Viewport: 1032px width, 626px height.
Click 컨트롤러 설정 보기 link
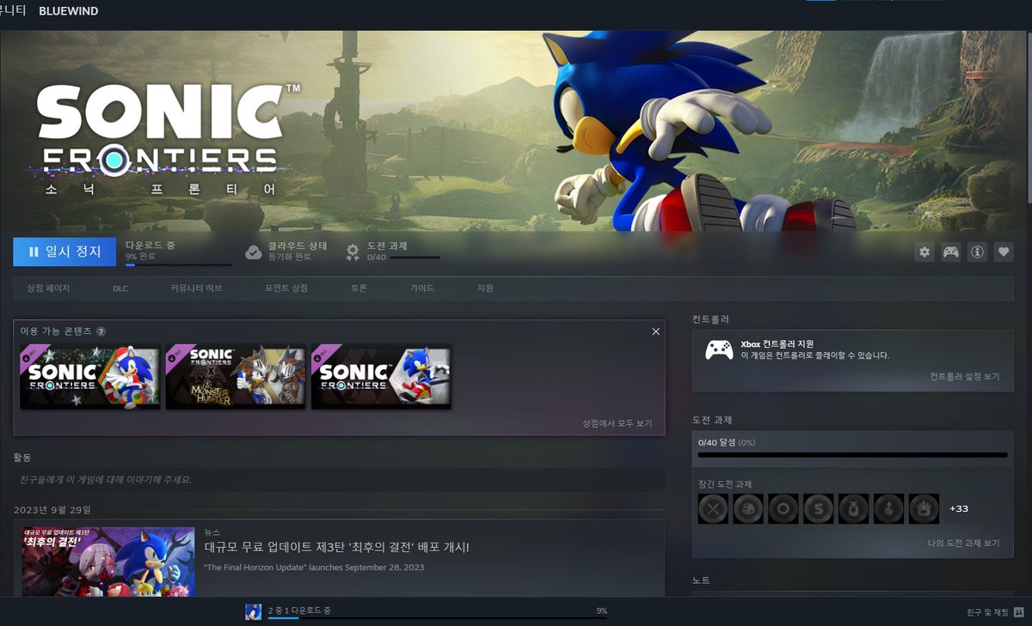click(965, 377)
